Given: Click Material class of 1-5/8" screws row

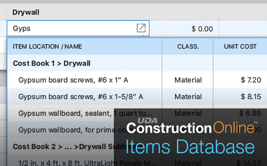Looking at the screenshot, I should [x=188, y=96].
